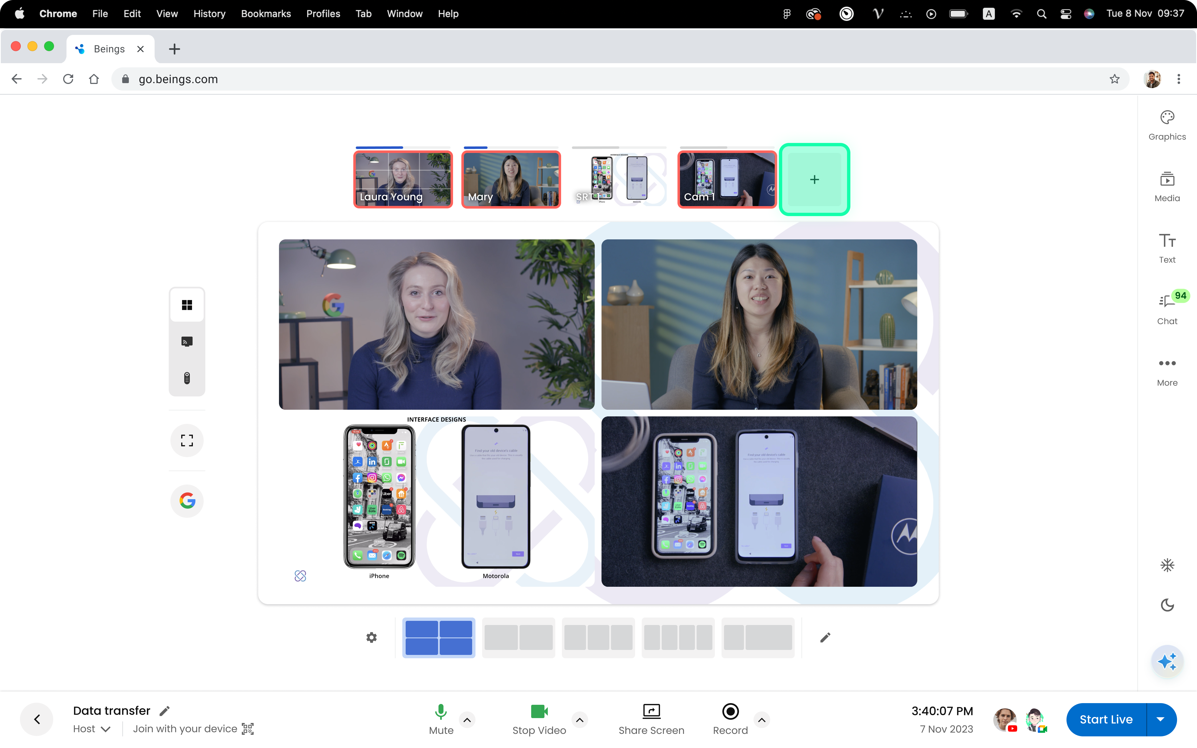Click Start Live button
The image size is (1197, 748).
pyautogui.click(x=1106, y=719)
